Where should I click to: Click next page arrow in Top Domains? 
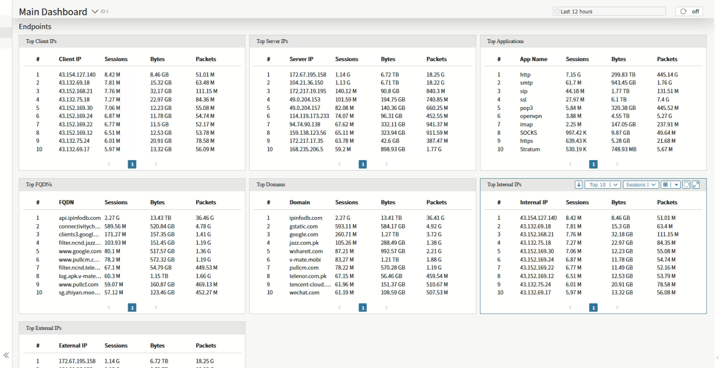point(386,308)
